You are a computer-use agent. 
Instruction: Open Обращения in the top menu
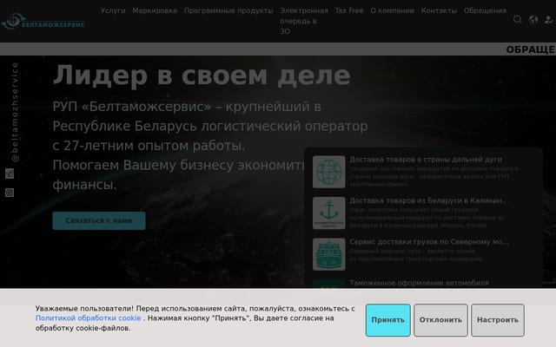[x=485, y=10]
